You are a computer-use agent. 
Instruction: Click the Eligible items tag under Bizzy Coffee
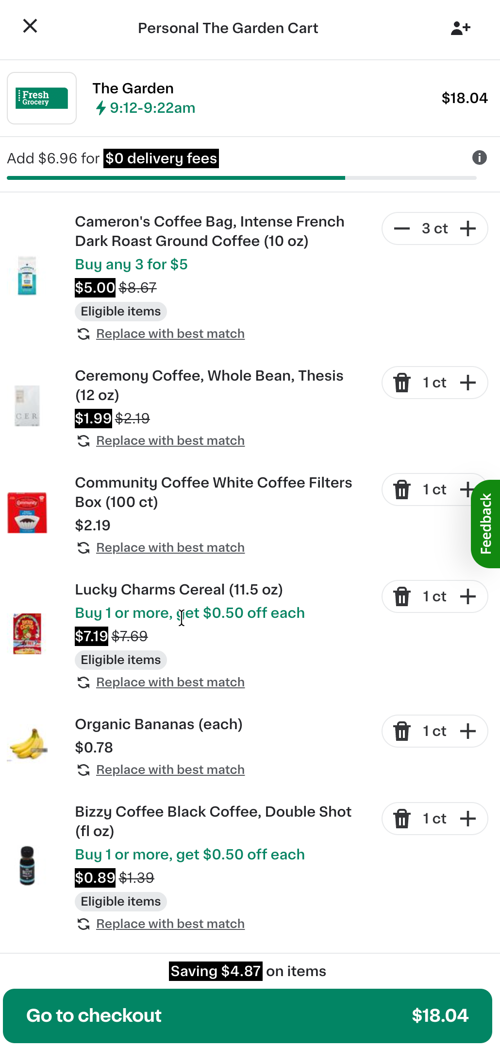pyautogui.click(x=120, y=902)
